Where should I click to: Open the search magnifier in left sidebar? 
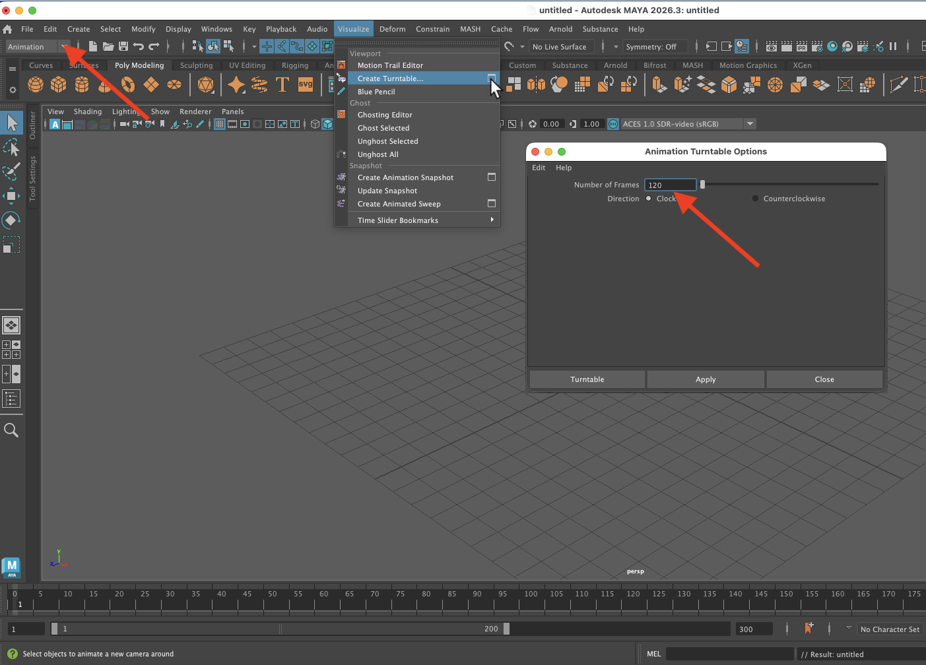pos(11,431)
